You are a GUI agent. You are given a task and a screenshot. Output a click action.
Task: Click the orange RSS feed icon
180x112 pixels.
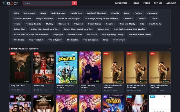tap(170, 49)
